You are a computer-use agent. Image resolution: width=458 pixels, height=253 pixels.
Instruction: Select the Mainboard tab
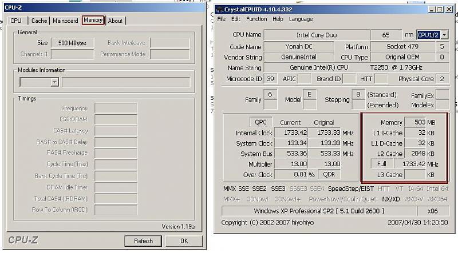[x=65, y=21]
